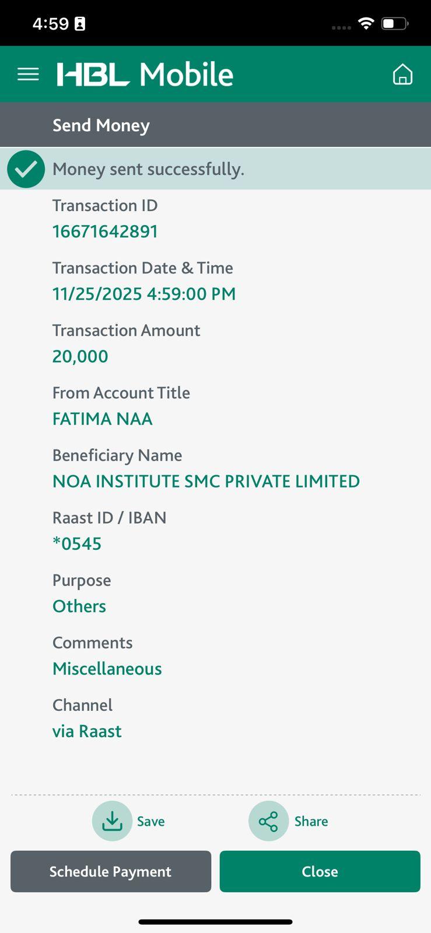The image size is (431, 933).
Task: Tap the Save download icon
Action: [x=112, y=821]
